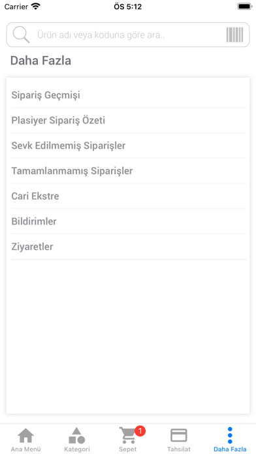Open Sipariş Geçmişi
256x454 pixels.
click(129, 95)
